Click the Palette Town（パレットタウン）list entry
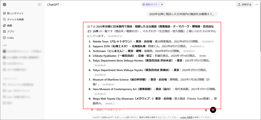 112,42
